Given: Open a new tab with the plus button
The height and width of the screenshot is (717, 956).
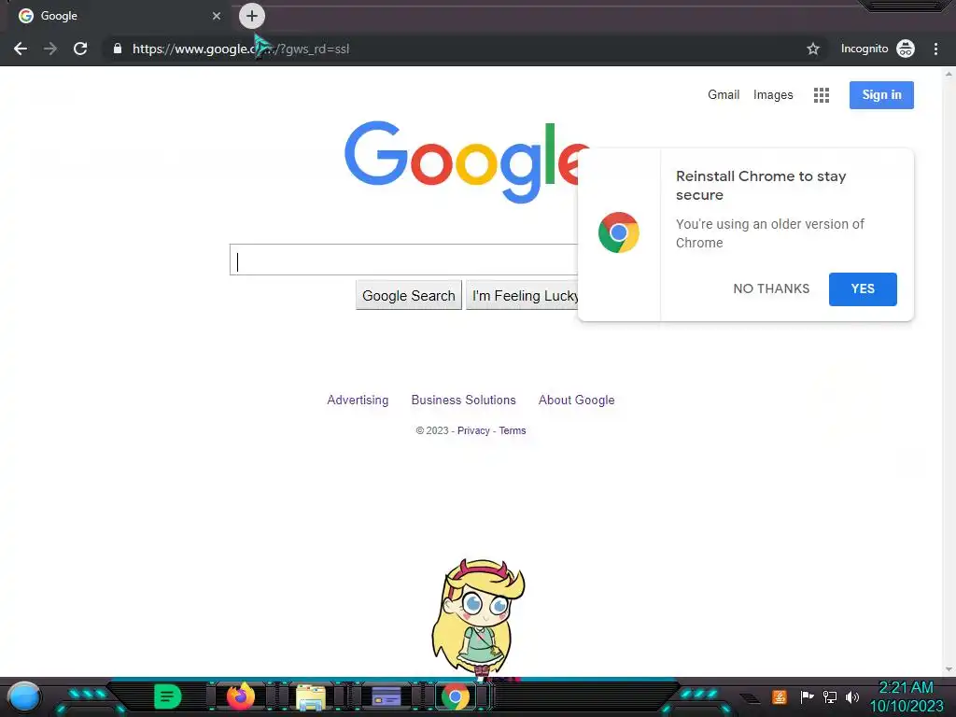Looking at the screenshot, I should 252,16.
